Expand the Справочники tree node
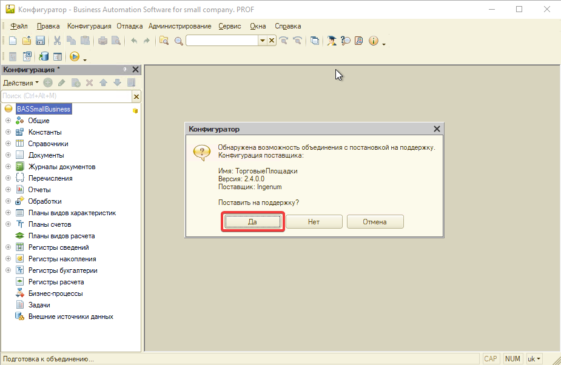This screenshot has width=561, height=365. 8,144
